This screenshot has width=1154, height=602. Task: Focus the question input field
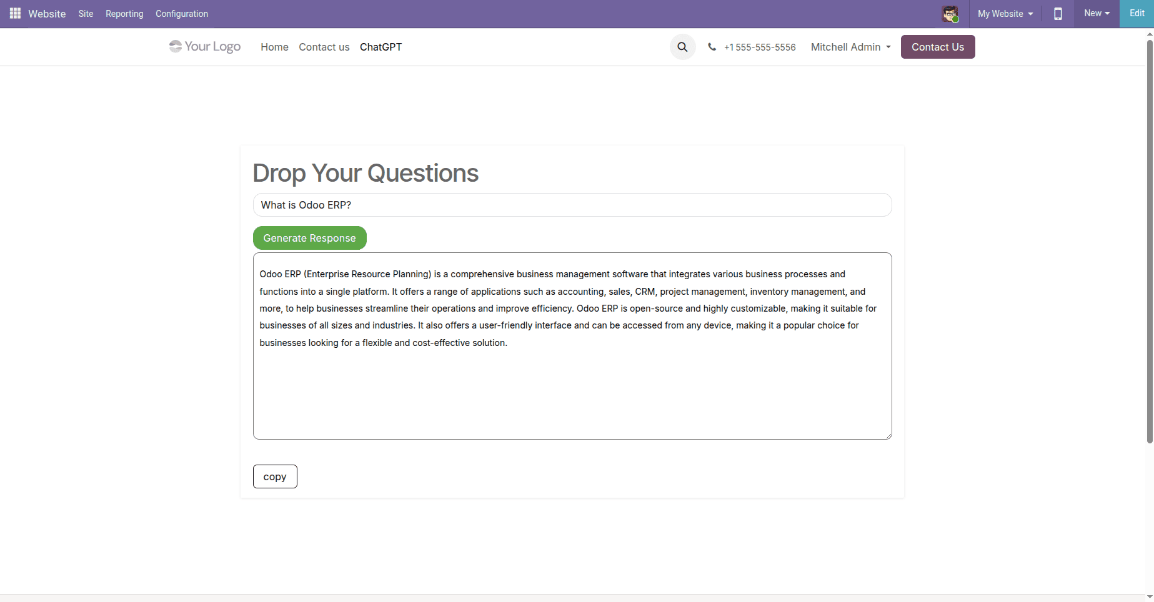coord(572,205)
